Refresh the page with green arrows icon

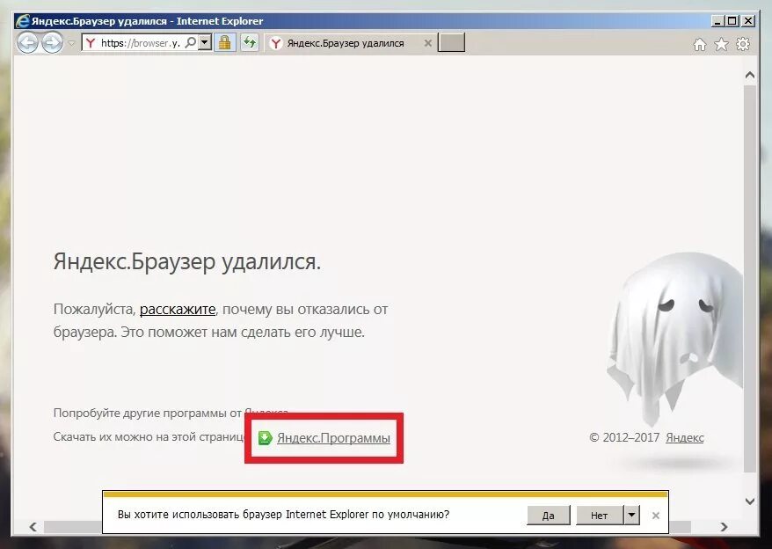click(x=250, y=42)
